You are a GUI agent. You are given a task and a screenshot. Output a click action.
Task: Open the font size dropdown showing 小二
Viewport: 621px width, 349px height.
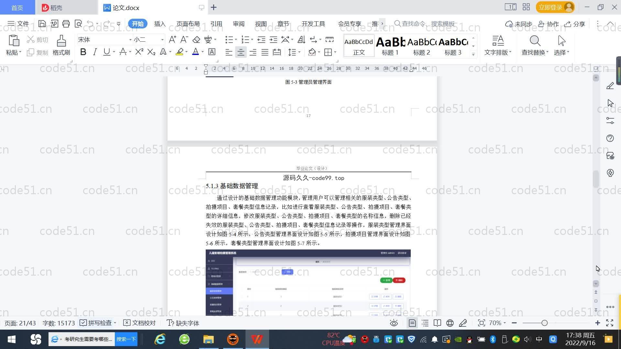pyautogui.click(x=162, y=40)
